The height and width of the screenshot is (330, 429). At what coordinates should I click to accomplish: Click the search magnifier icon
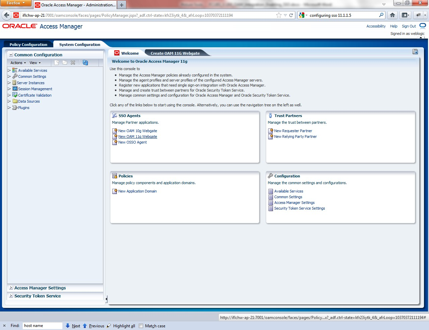coord(381,15)
